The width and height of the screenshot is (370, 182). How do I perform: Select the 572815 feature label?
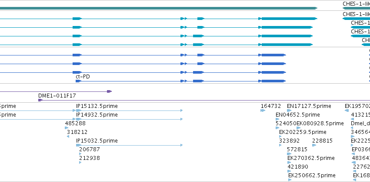point(297,149)
